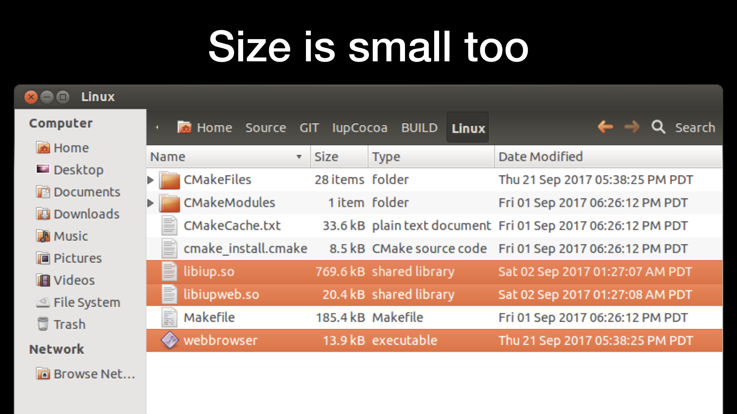Viewport: 737px width, 414px height.
Task: Go to IupCocoa in path bar
Action: tap(359, 128)
